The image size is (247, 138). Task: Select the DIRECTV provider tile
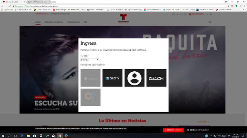tap(112, 78)
